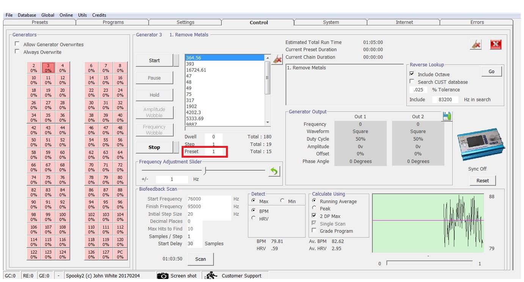Open the File menu

[x=9, y=15]
